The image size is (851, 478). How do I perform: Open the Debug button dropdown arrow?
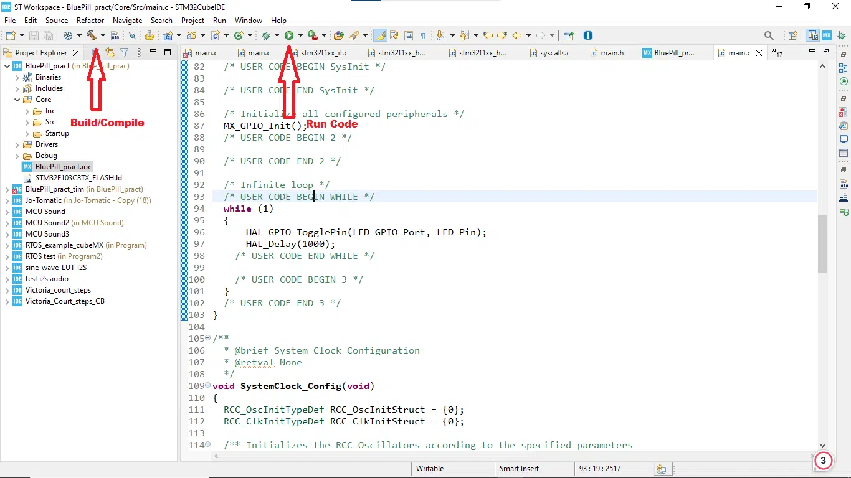tap(277, 35)
